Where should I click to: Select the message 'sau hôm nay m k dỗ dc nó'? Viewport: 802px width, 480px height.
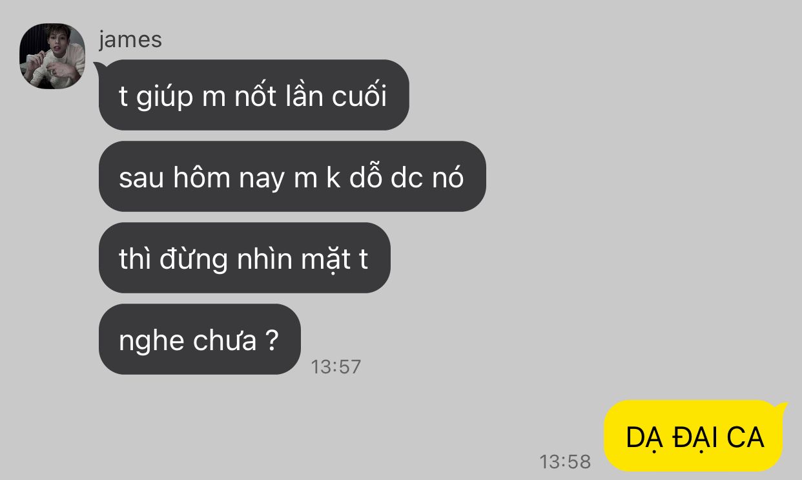tap(292, 176)
